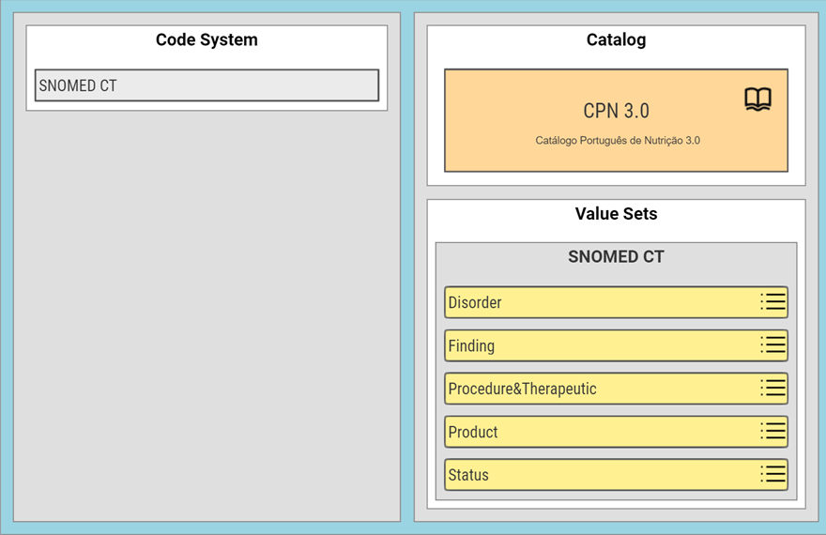Select the SNOMED CT code system entry
Image resolution: width=826 pixels, height=535 pixels.
[x=206, y=85]
